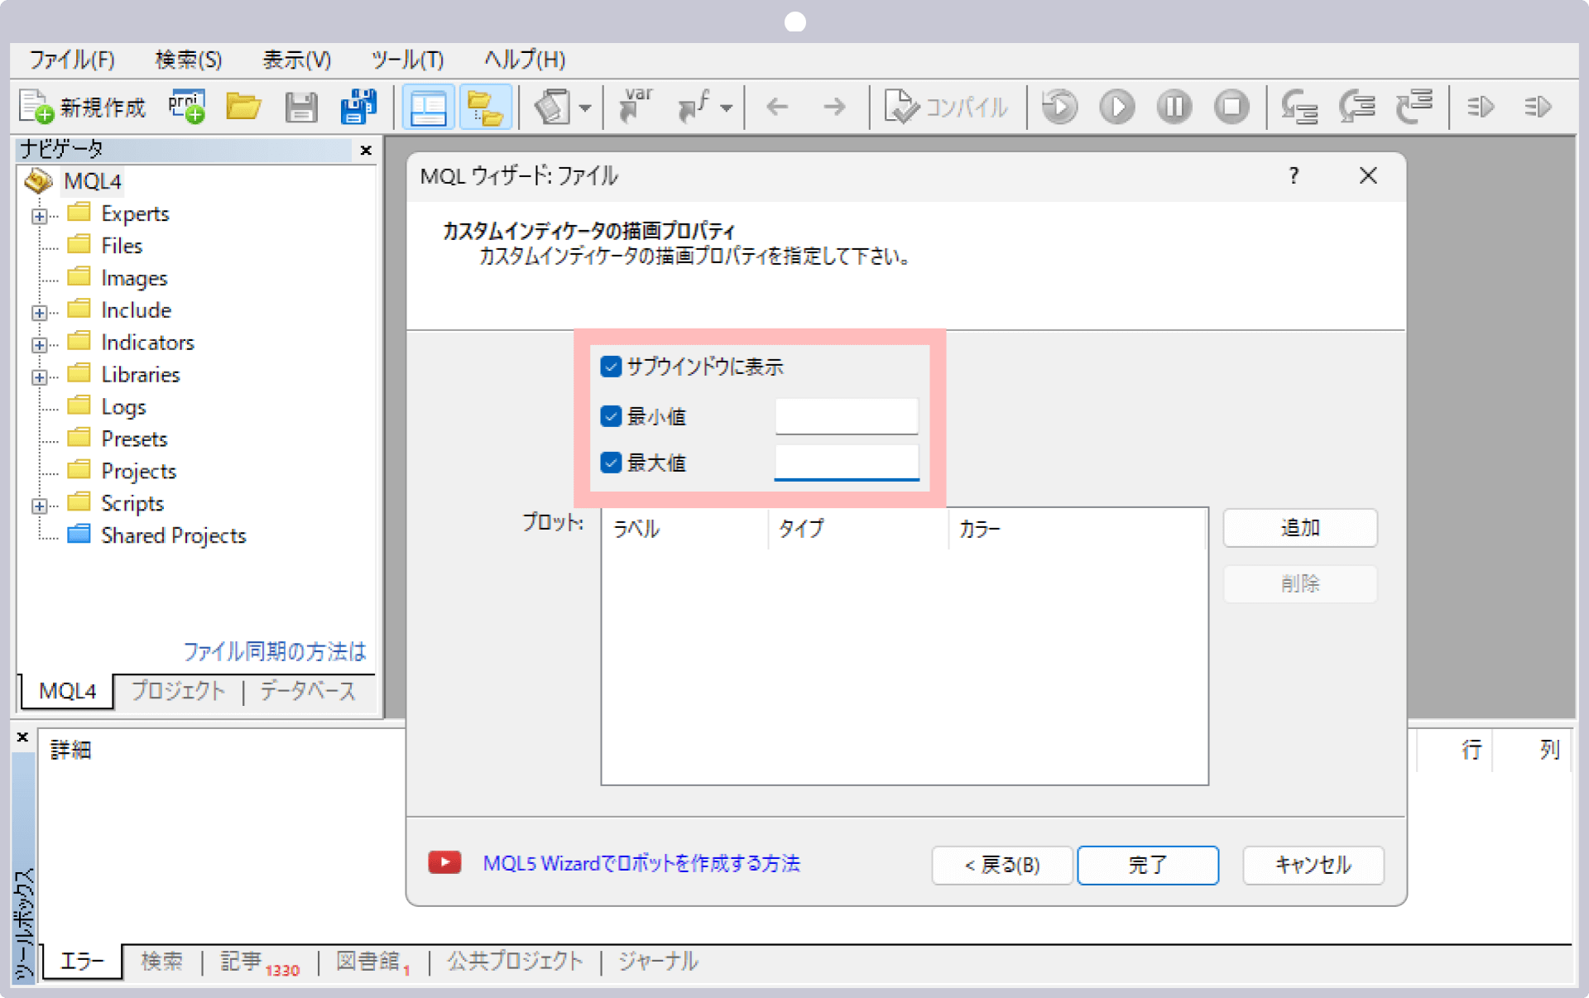Click the MQL5 Wizard YouTube link

point(641,863)
